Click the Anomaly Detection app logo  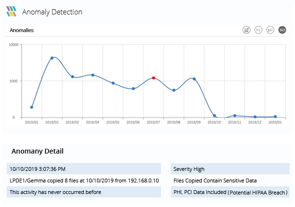coord(12,12)
